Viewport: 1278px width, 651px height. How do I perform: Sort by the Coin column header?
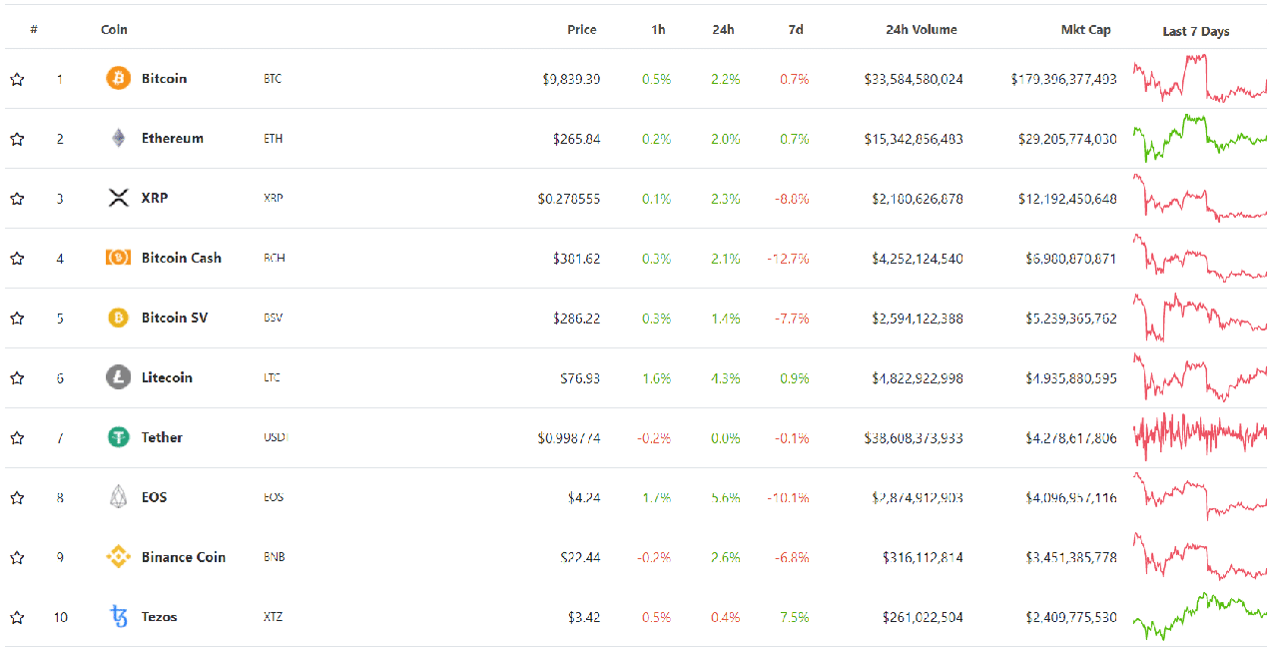(114, 30)
